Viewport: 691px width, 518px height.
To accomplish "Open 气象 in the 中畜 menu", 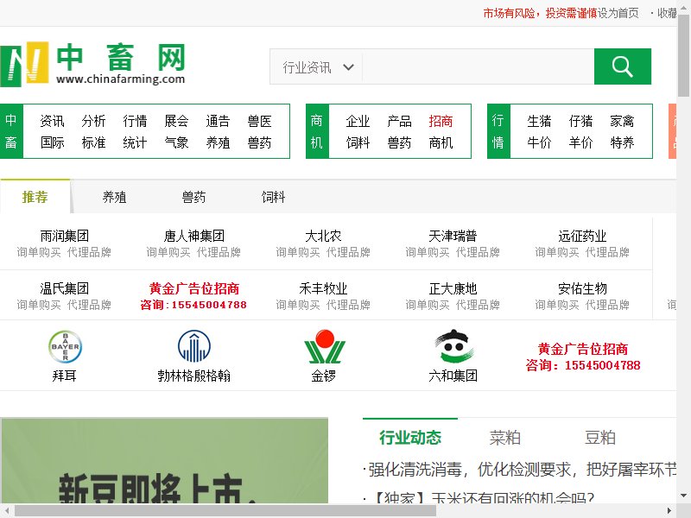I will pyautogui.click(x=176, y=142).
